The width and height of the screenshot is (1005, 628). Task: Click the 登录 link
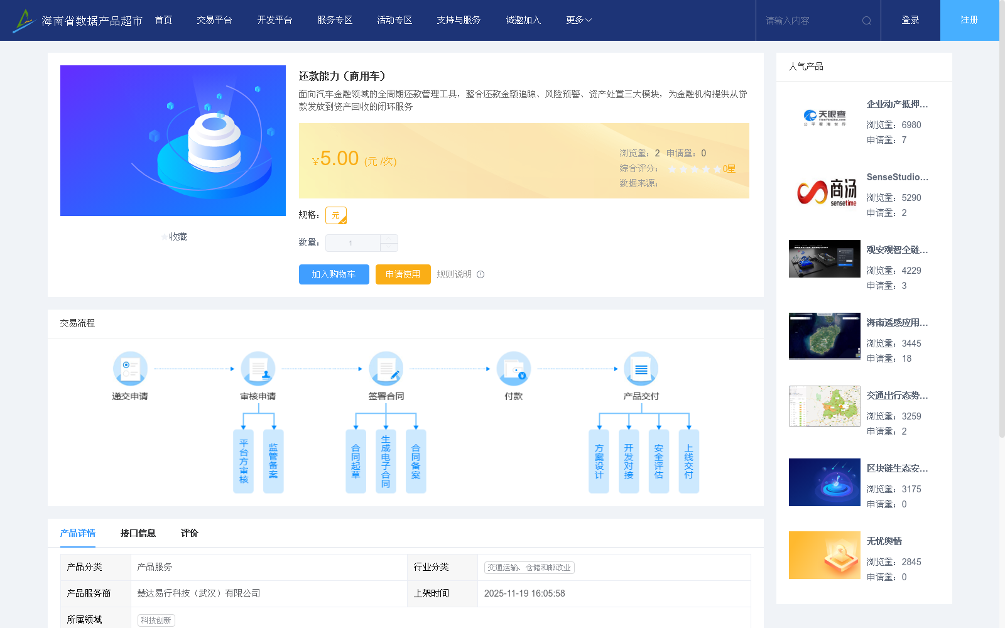pyautogui.click(x=910, y=19)
